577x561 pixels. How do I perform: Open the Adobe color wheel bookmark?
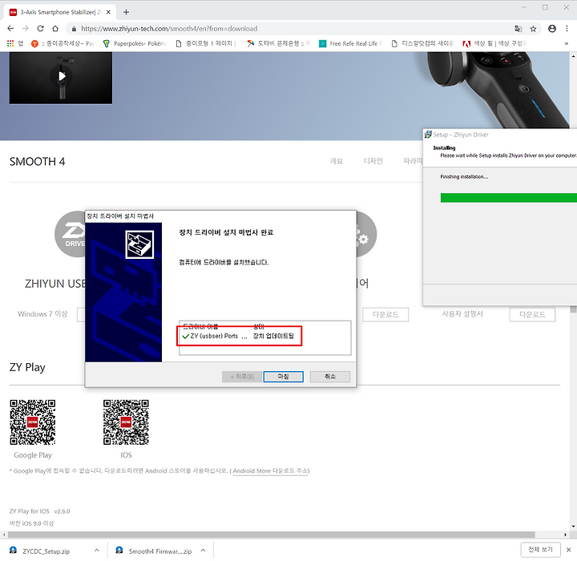tap(494, 43)
